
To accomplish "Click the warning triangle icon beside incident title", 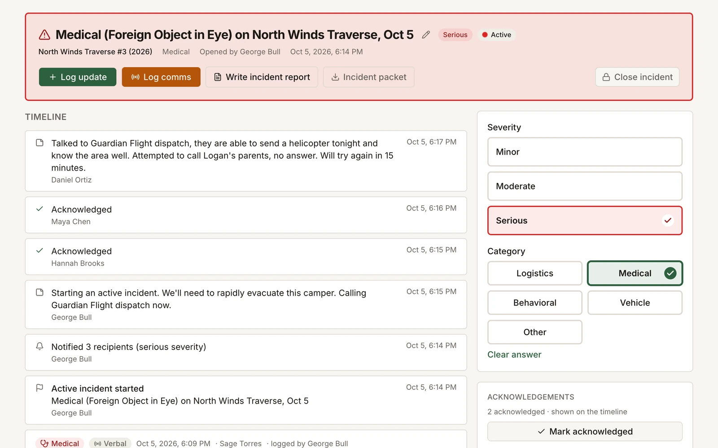I will (44, 34).
